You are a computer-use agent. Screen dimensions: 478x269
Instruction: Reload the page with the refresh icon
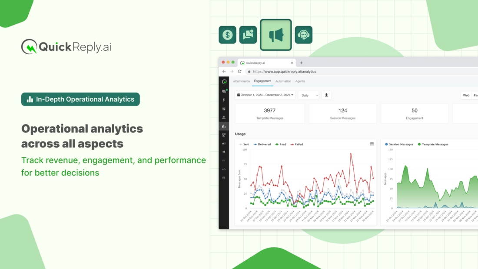[239, 71]
